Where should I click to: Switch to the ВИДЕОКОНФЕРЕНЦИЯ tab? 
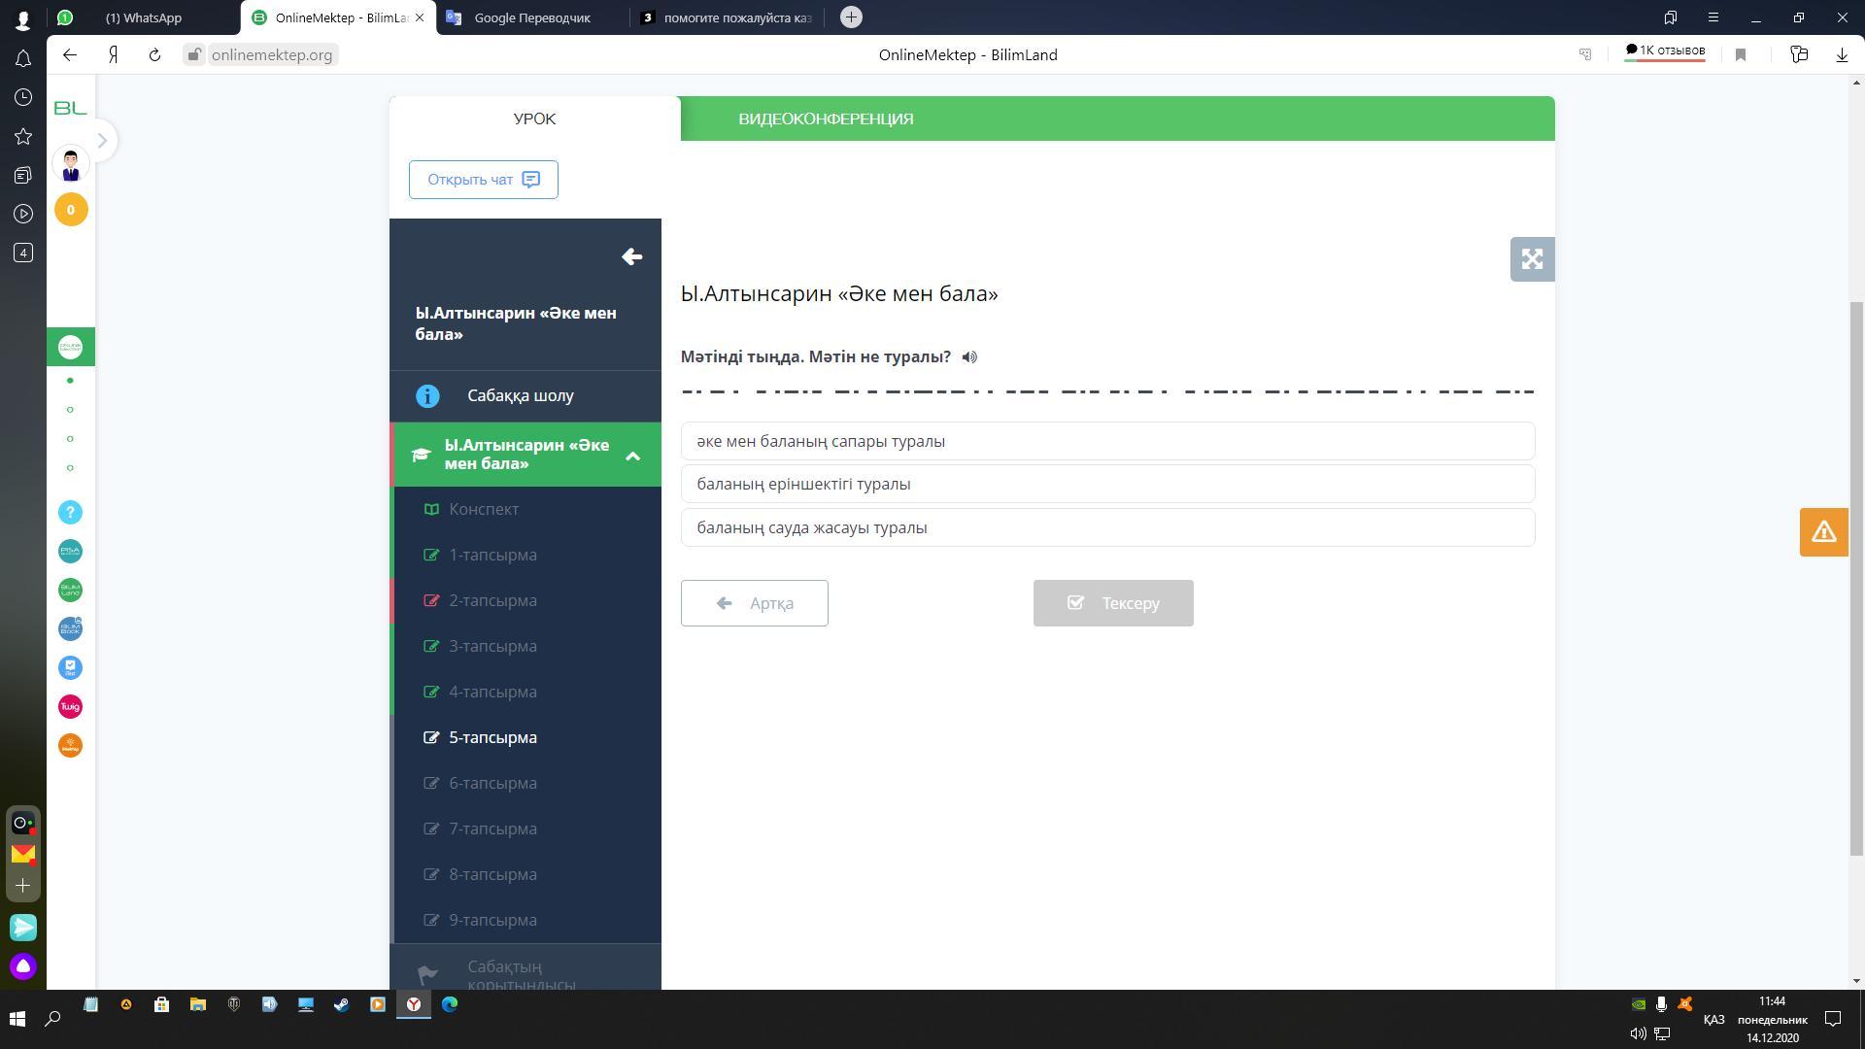coord(826,118)
